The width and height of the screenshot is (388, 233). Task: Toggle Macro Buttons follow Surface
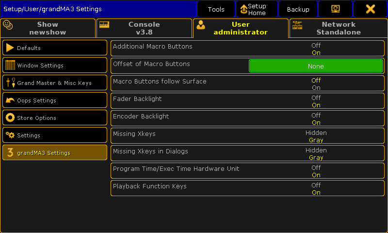point(247,83)
